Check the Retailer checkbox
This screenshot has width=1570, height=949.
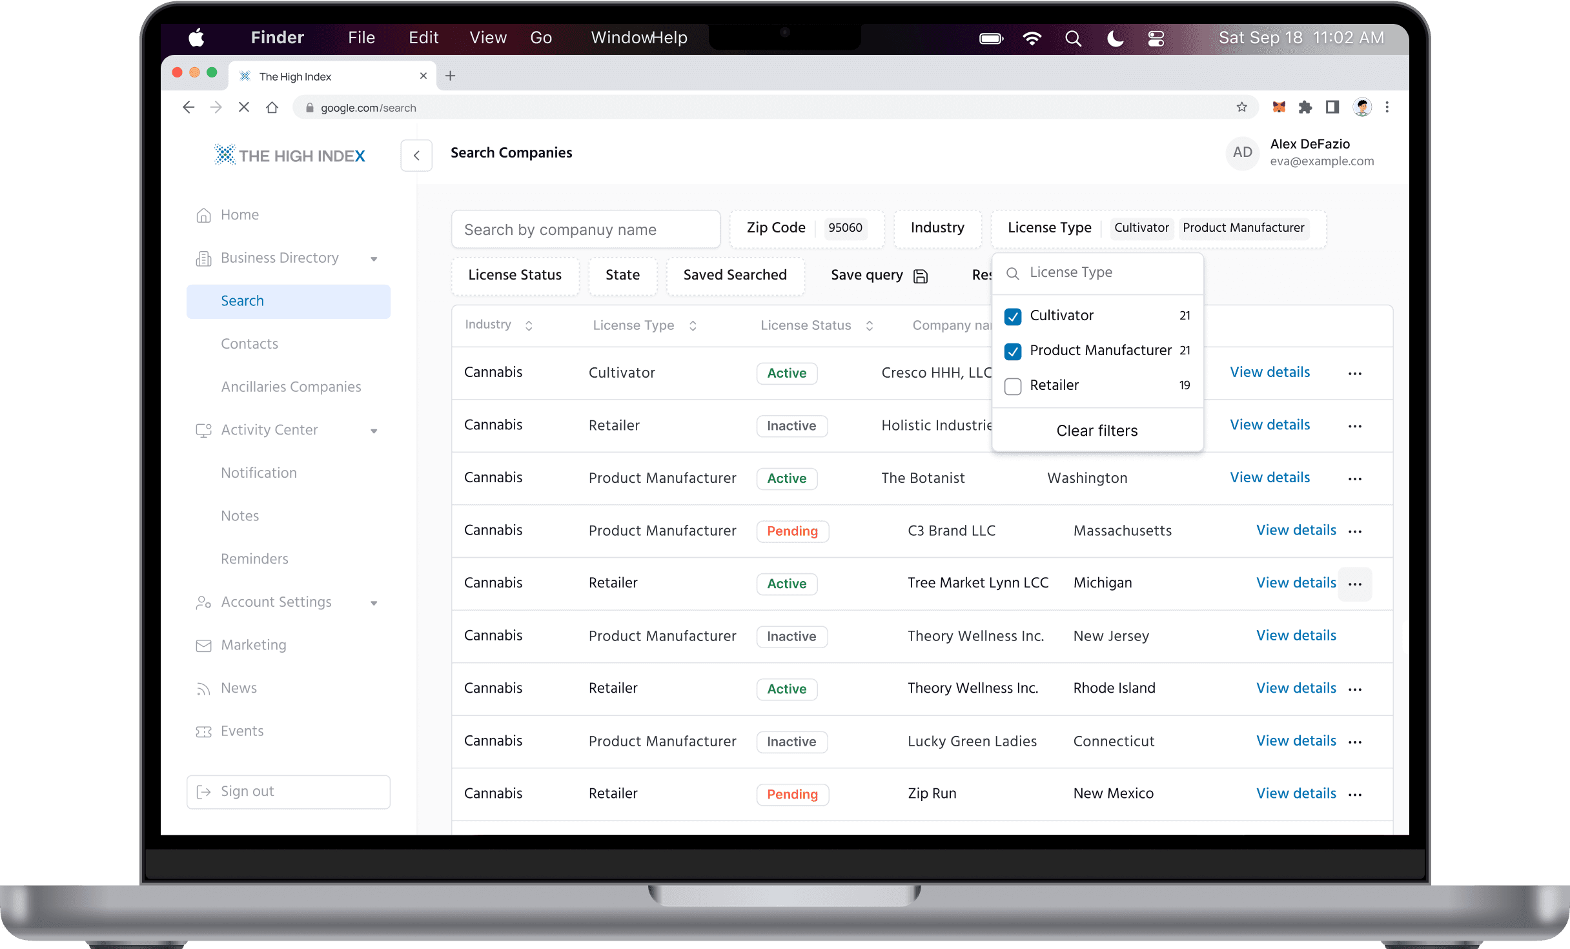1013,386
